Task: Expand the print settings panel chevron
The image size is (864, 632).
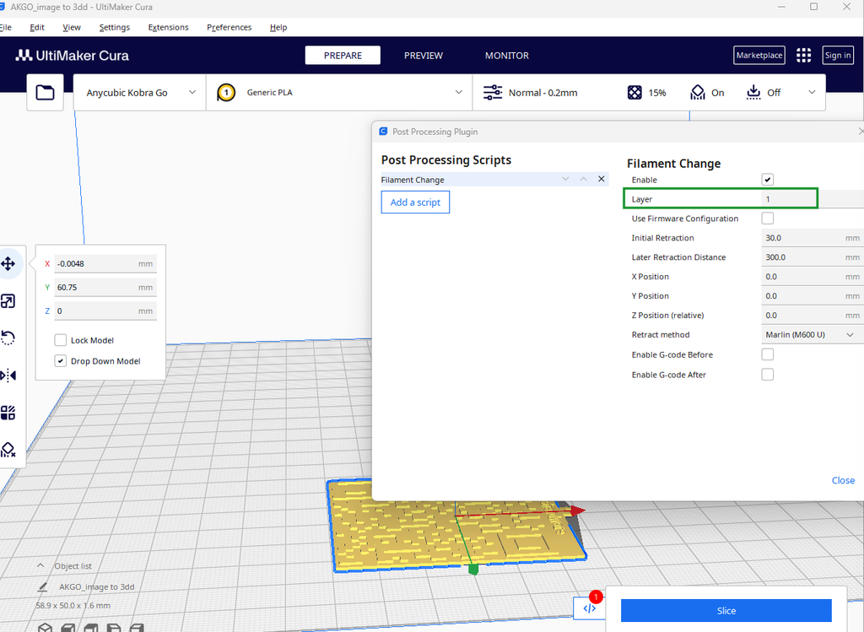Action: 812,93
